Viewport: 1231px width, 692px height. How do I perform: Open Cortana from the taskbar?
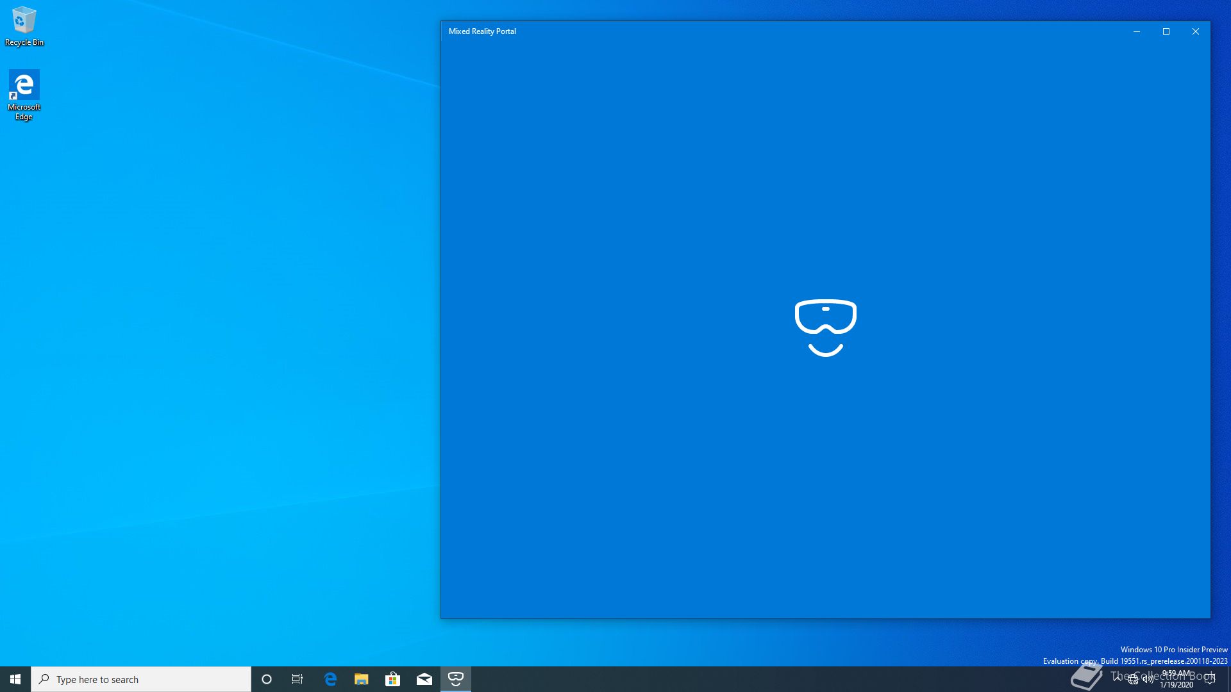(267, 679)
